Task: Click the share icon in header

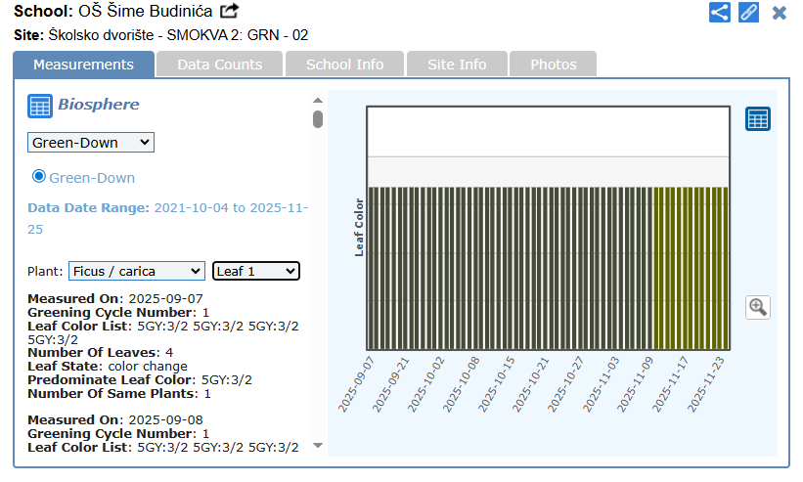Action: point(719,13)
